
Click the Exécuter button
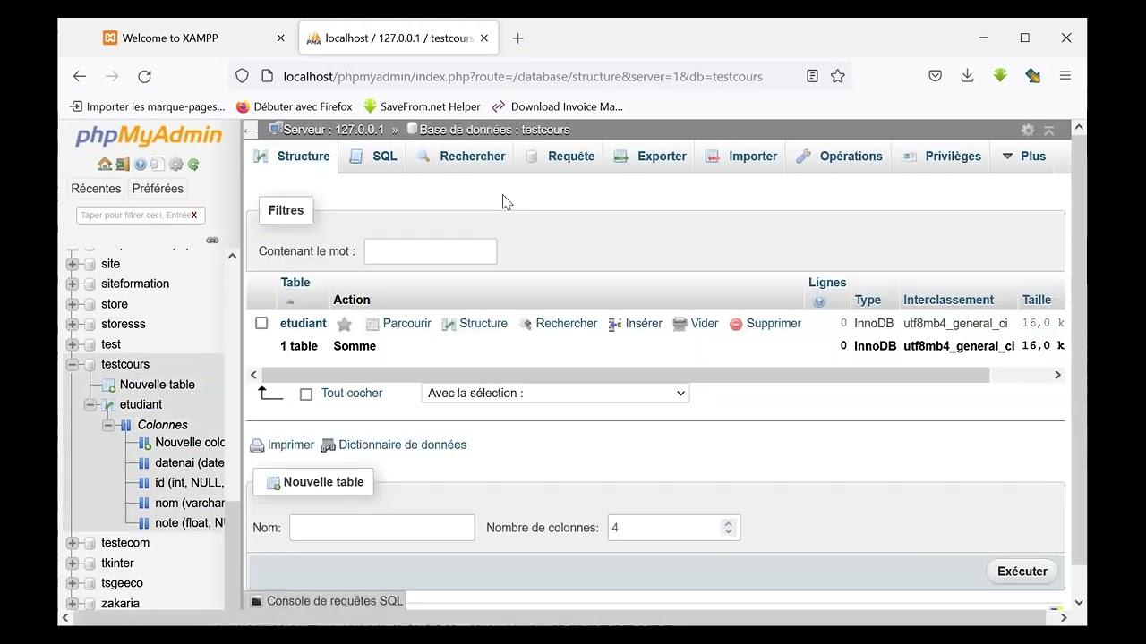[x=1022, y=572]
